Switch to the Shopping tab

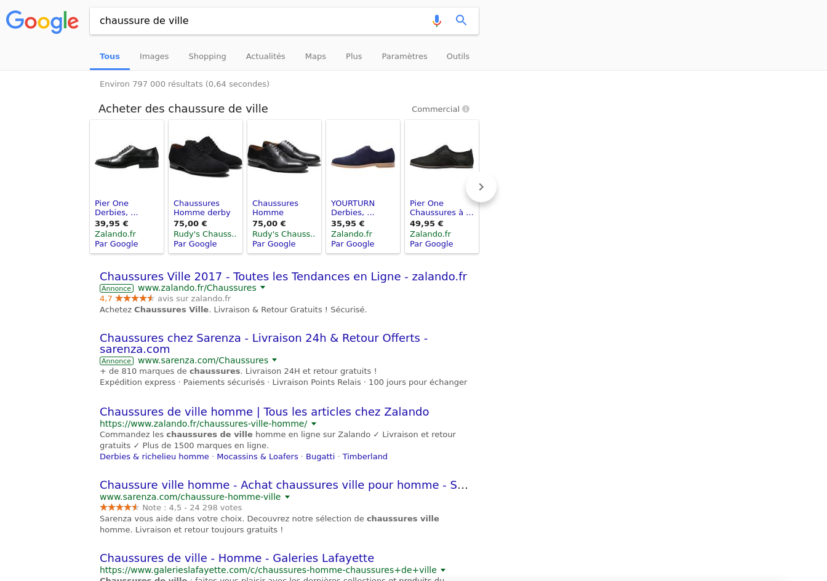point(207,57)
